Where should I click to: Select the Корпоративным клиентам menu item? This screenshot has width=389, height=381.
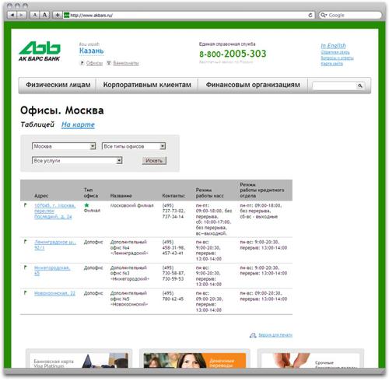coord(147,85)
